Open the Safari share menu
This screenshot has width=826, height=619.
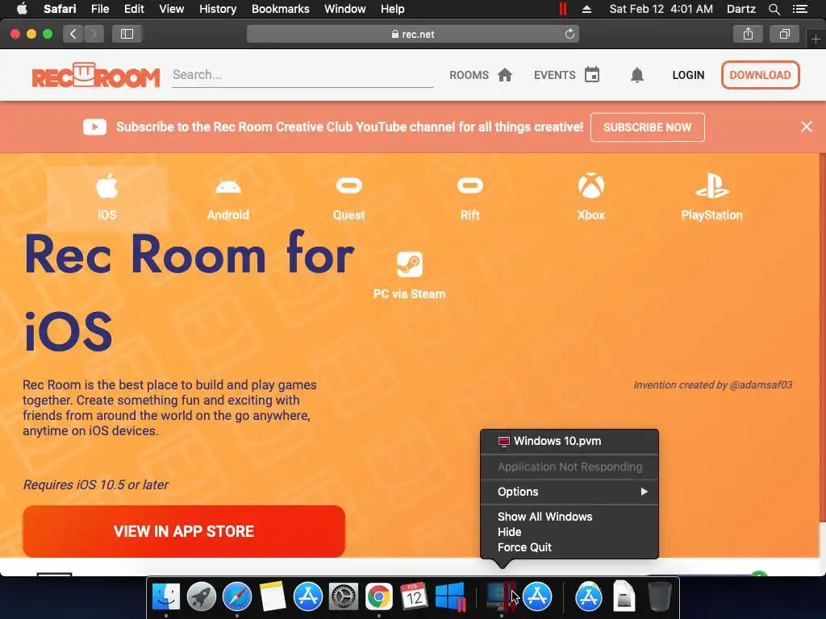point(748,34)
